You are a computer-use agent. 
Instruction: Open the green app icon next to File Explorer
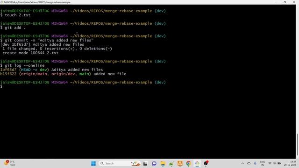(171, 163)
